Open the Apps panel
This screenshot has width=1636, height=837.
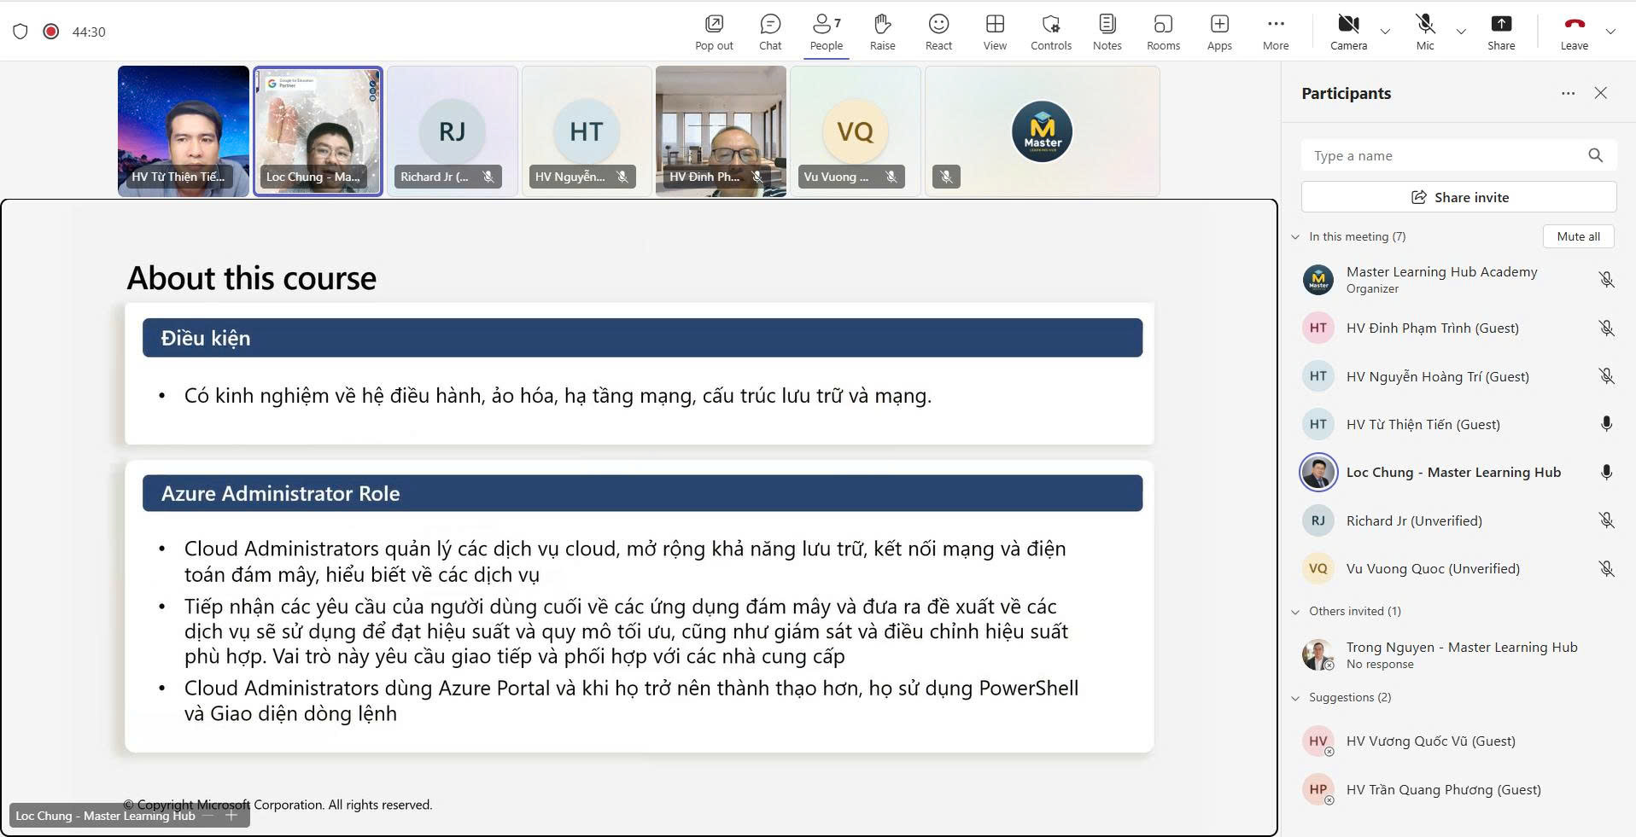click(1218, 32)
